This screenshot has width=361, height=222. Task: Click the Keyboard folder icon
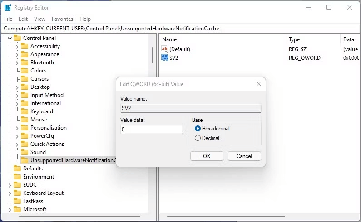(25, 111)
